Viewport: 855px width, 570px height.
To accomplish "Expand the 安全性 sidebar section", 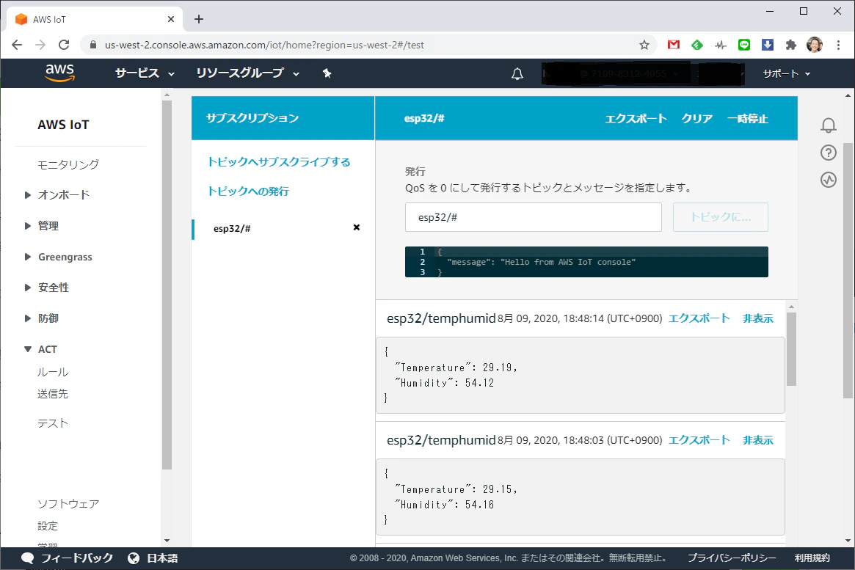I will [x=47, y=287].
